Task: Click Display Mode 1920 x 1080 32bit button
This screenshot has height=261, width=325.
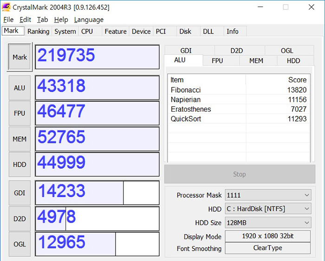Action: 268,236
